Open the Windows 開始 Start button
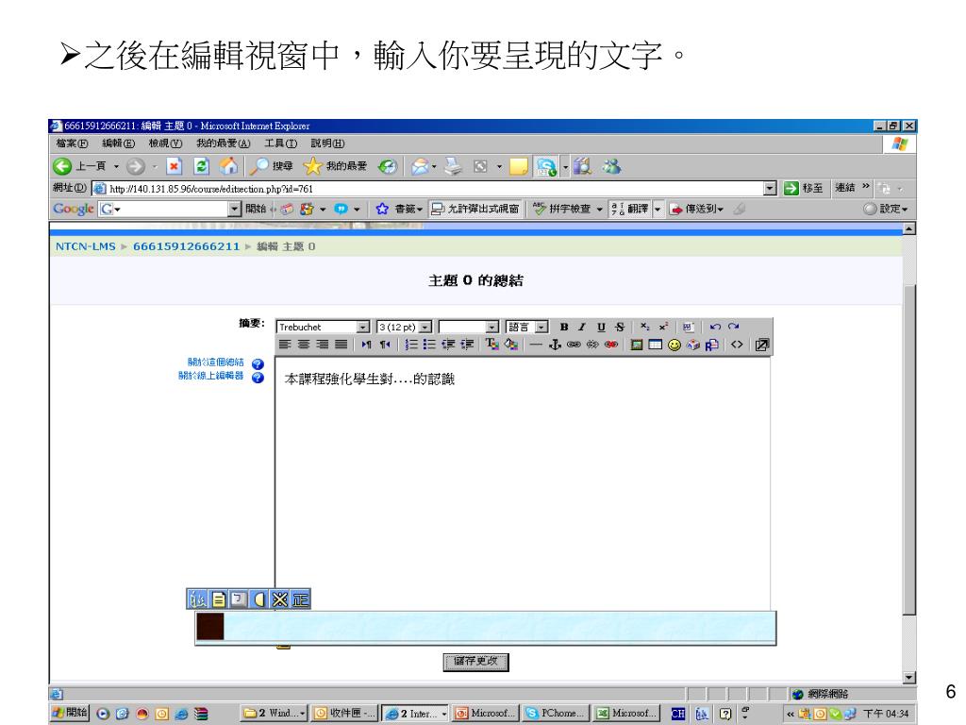The image size is (966, 725). [70, 714]
